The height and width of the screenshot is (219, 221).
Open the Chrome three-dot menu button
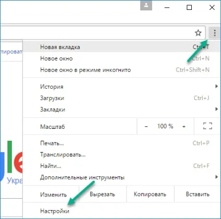215,33
